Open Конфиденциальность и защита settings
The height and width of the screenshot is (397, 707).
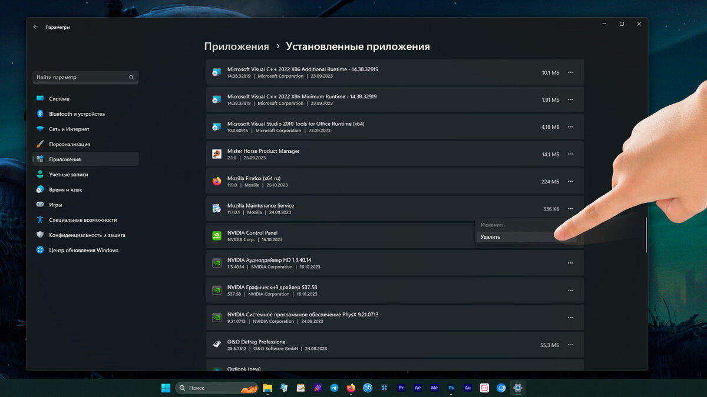[x=85, y=235]
